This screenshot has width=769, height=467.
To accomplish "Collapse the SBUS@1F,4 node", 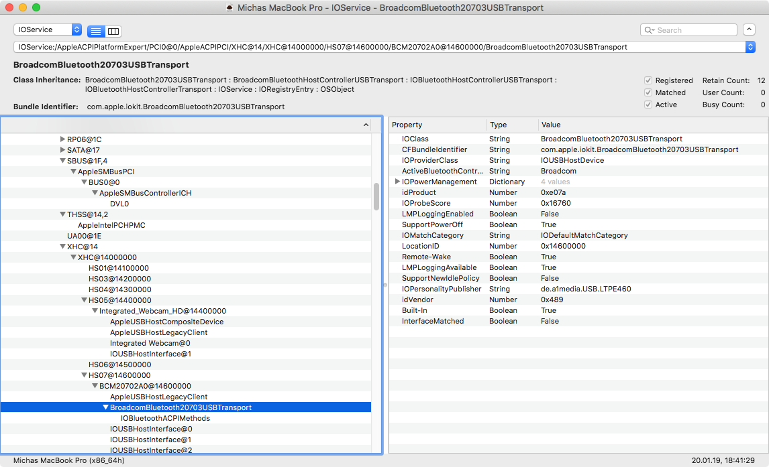I will tap(63, 161).
